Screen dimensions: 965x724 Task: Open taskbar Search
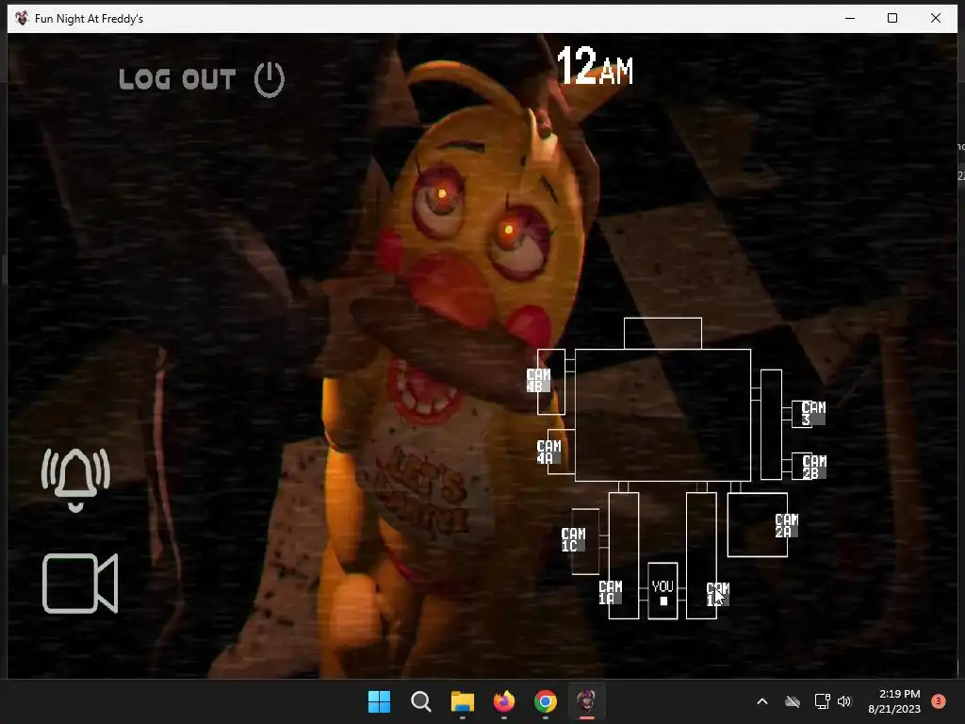[x=421, y=701]
